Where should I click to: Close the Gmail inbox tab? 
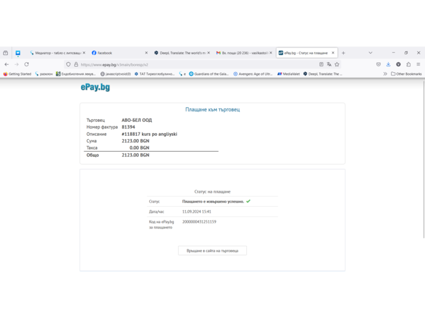270,52
